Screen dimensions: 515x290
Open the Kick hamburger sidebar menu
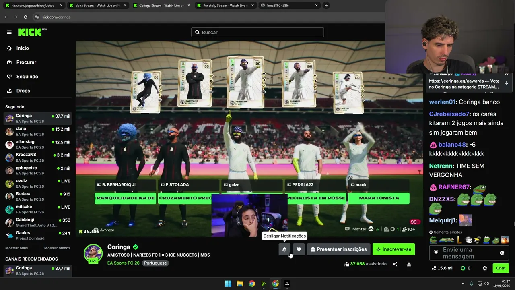[9, 32]
